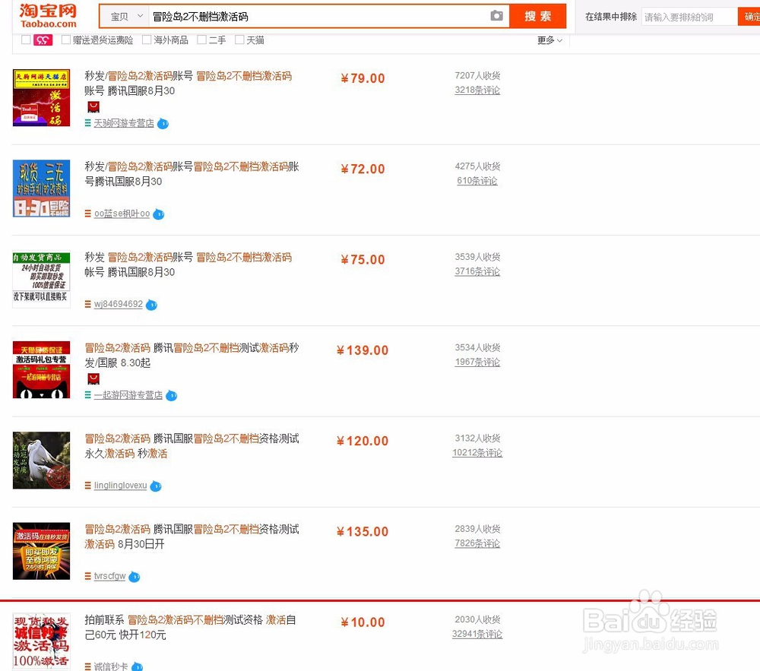Enable 赠送退货运费险 filter checkbox
Viewport: 760px width, 671px height.
pos(66,40)
